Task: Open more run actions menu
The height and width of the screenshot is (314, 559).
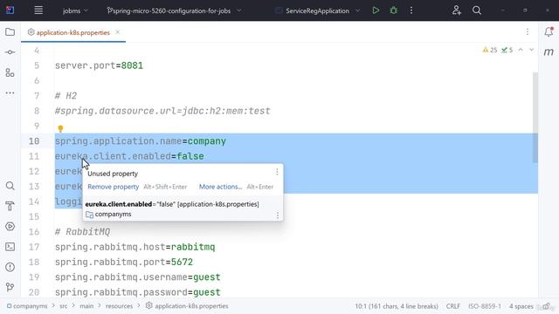Action: tap(411, 10)
